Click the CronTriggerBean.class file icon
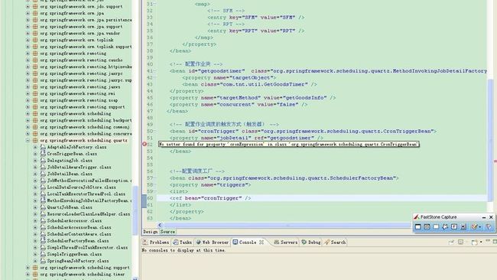Image resolution: width=497 pixels, height=280 pixels. [x=43, y=154]
